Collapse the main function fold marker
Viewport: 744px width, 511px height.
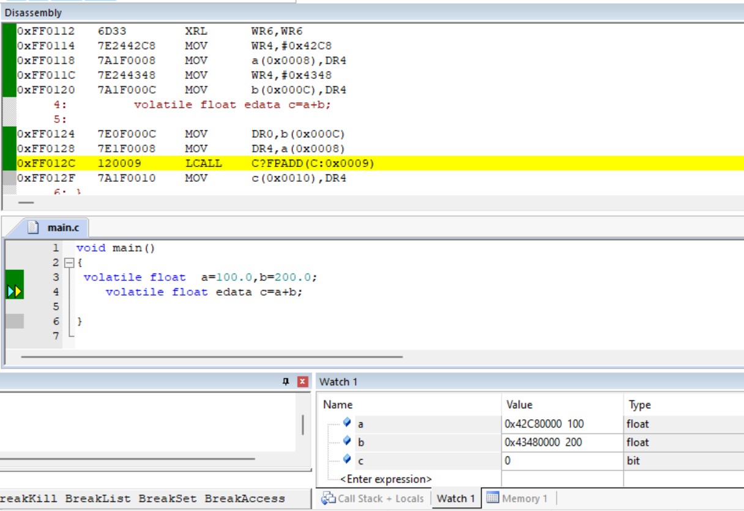click(69, 263)
